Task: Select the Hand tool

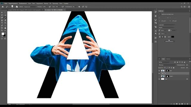Action: coord(5,28)
